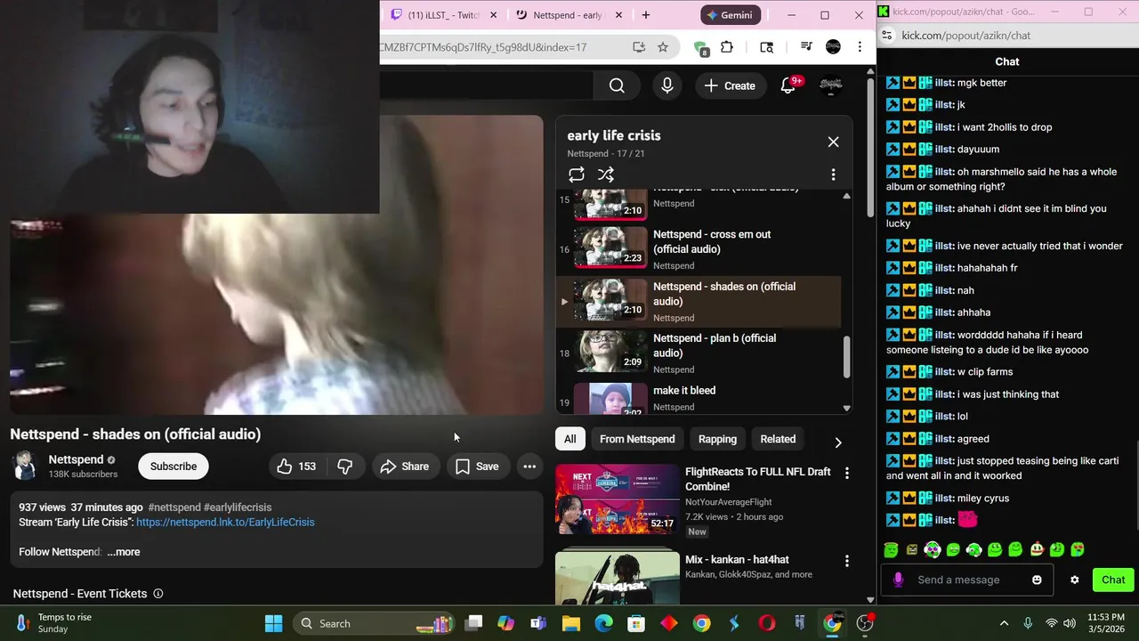Screen dimensions: 1139x641
Task: Open Chrome three-dot menu
Action: point(860,47)
